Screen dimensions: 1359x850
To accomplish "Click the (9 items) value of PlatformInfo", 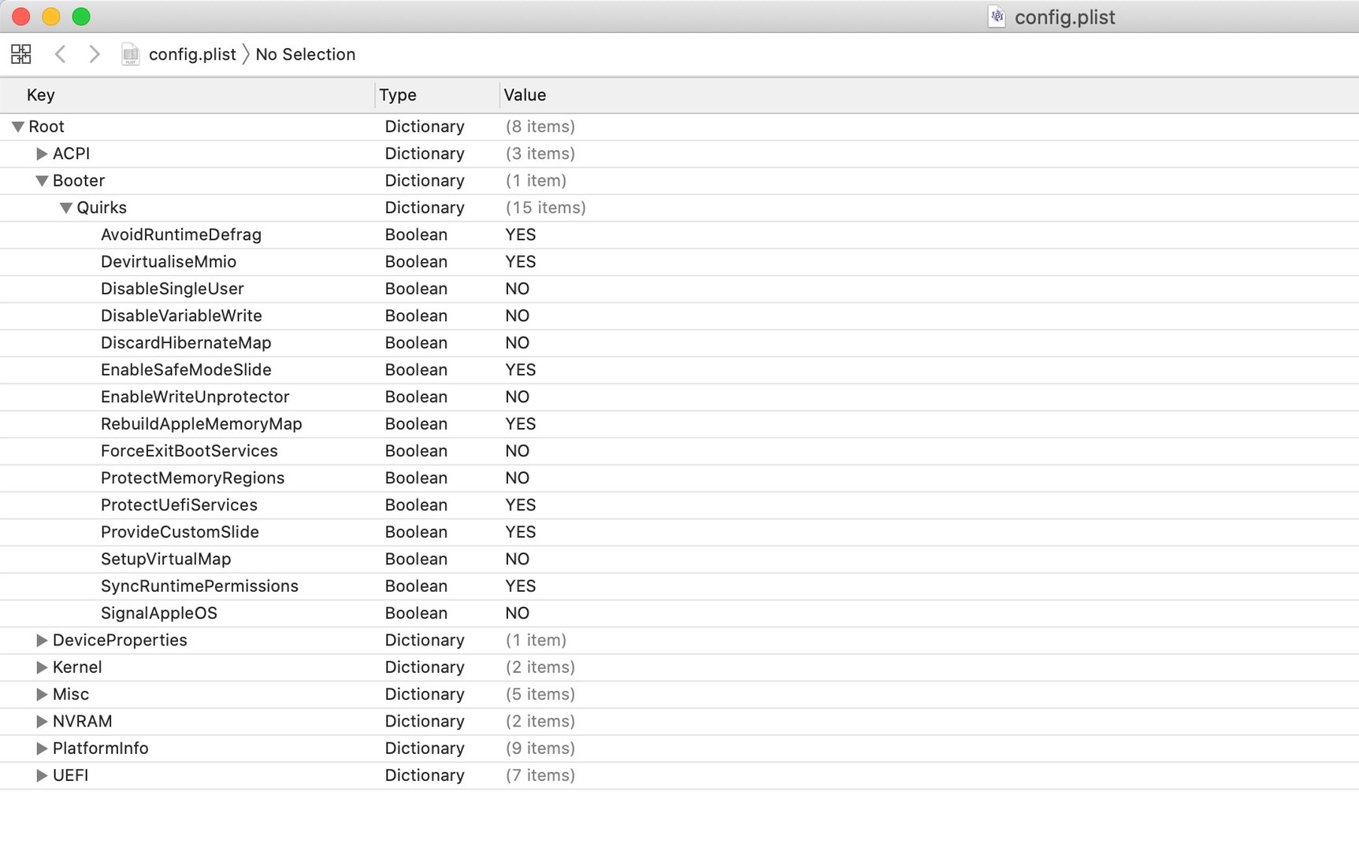I will (540, 748).
